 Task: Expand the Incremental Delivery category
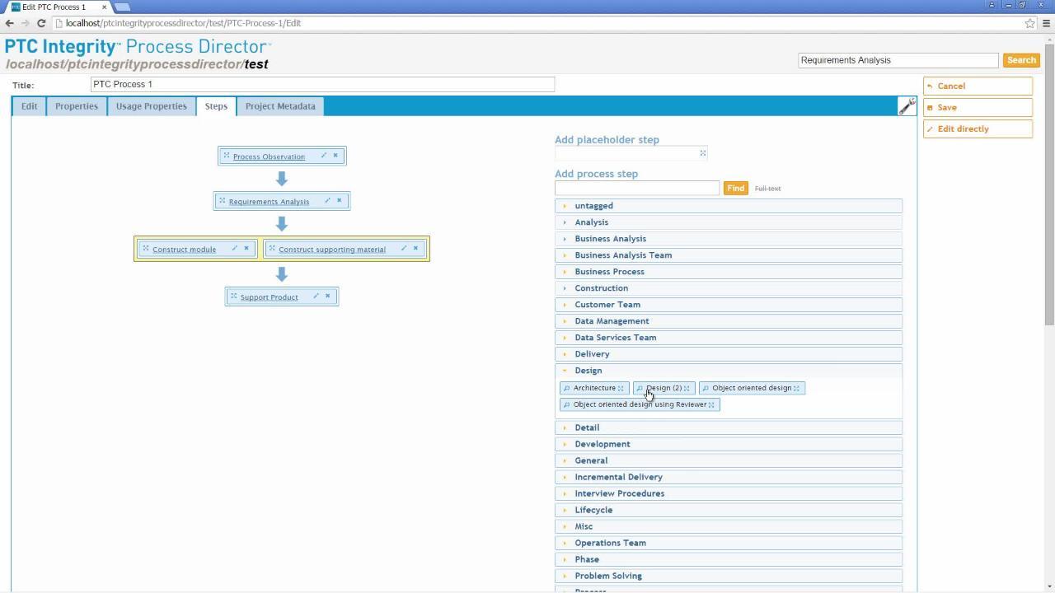[729, 477]
